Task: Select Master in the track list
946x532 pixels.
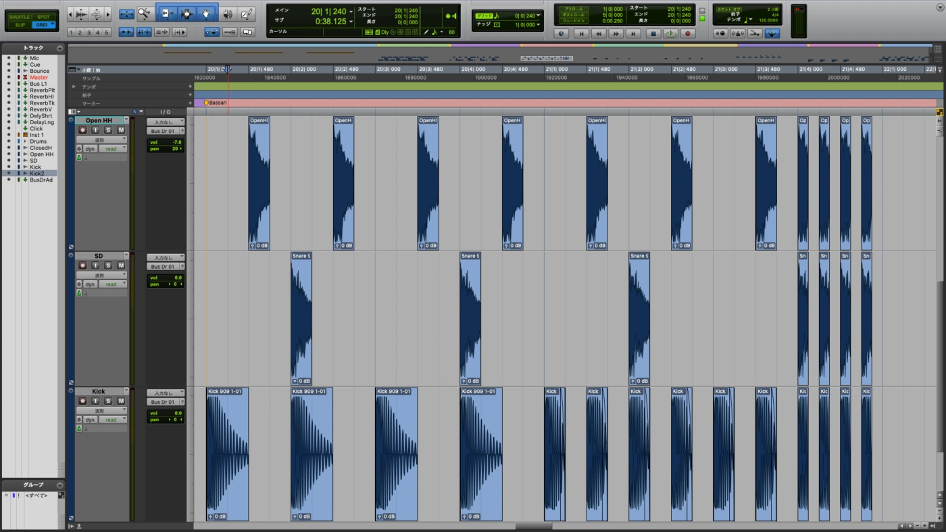Action: [x=39, y=78]
